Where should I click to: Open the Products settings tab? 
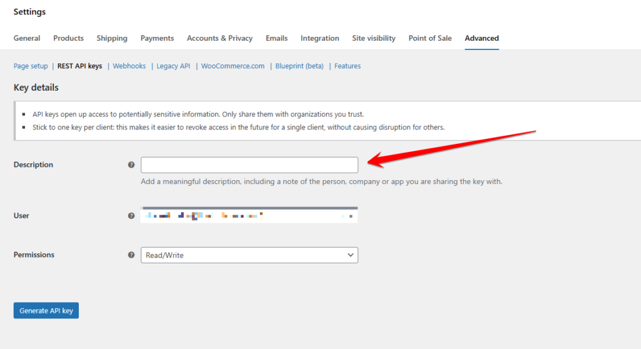pos(68,38)
